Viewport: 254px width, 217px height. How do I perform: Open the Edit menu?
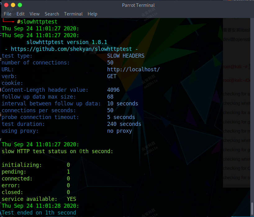[20, 14]
